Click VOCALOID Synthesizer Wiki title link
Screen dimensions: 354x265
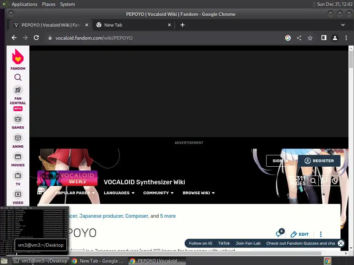144,182
